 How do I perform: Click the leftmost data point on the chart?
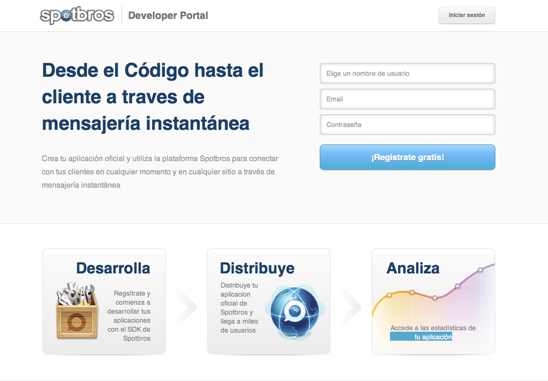pyautogui.click(x=389, y=295)
